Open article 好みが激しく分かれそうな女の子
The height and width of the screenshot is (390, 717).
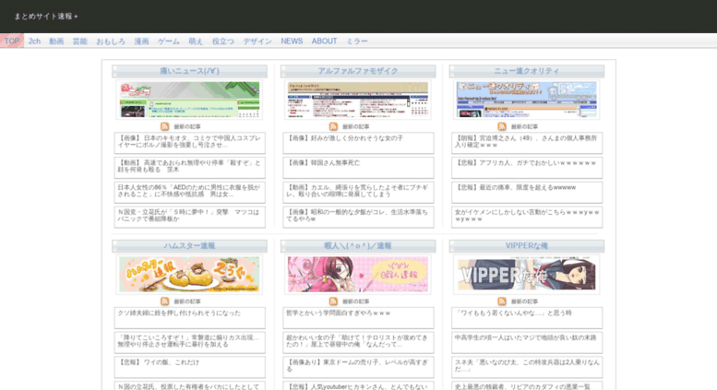click(x=358, y=143)
